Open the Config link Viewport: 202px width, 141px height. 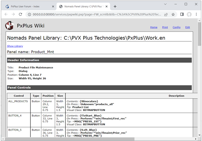click(176, 27)
